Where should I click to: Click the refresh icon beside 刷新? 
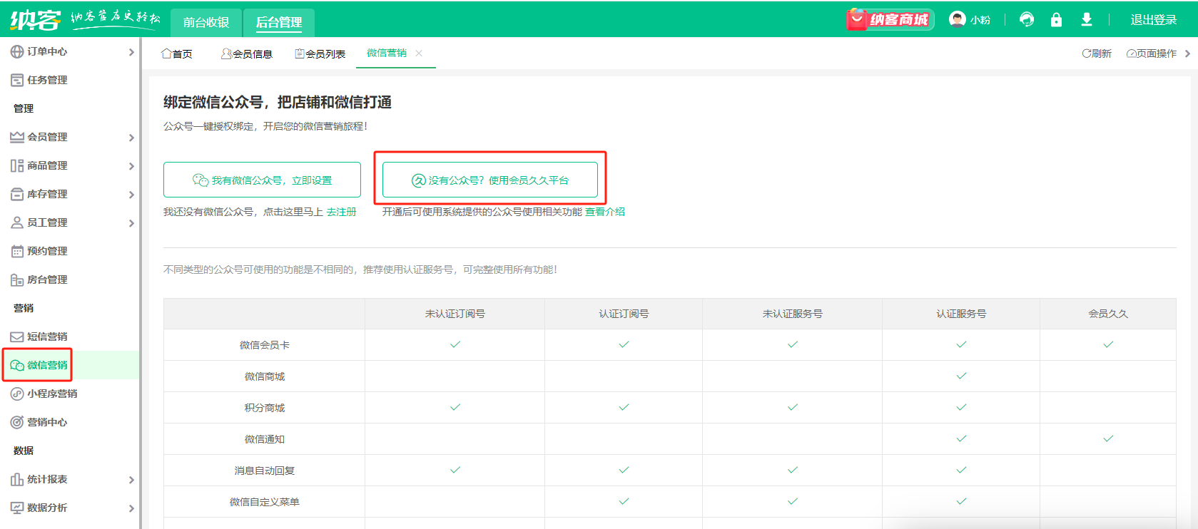[1086, 53]
